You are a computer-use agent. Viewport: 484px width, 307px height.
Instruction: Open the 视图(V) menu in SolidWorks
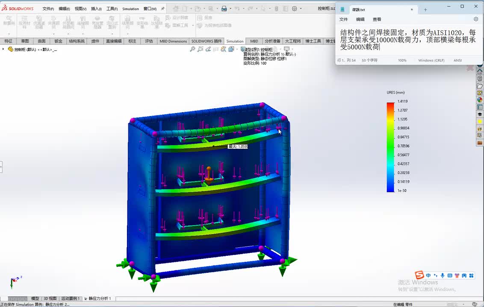(x=80, y=9)
